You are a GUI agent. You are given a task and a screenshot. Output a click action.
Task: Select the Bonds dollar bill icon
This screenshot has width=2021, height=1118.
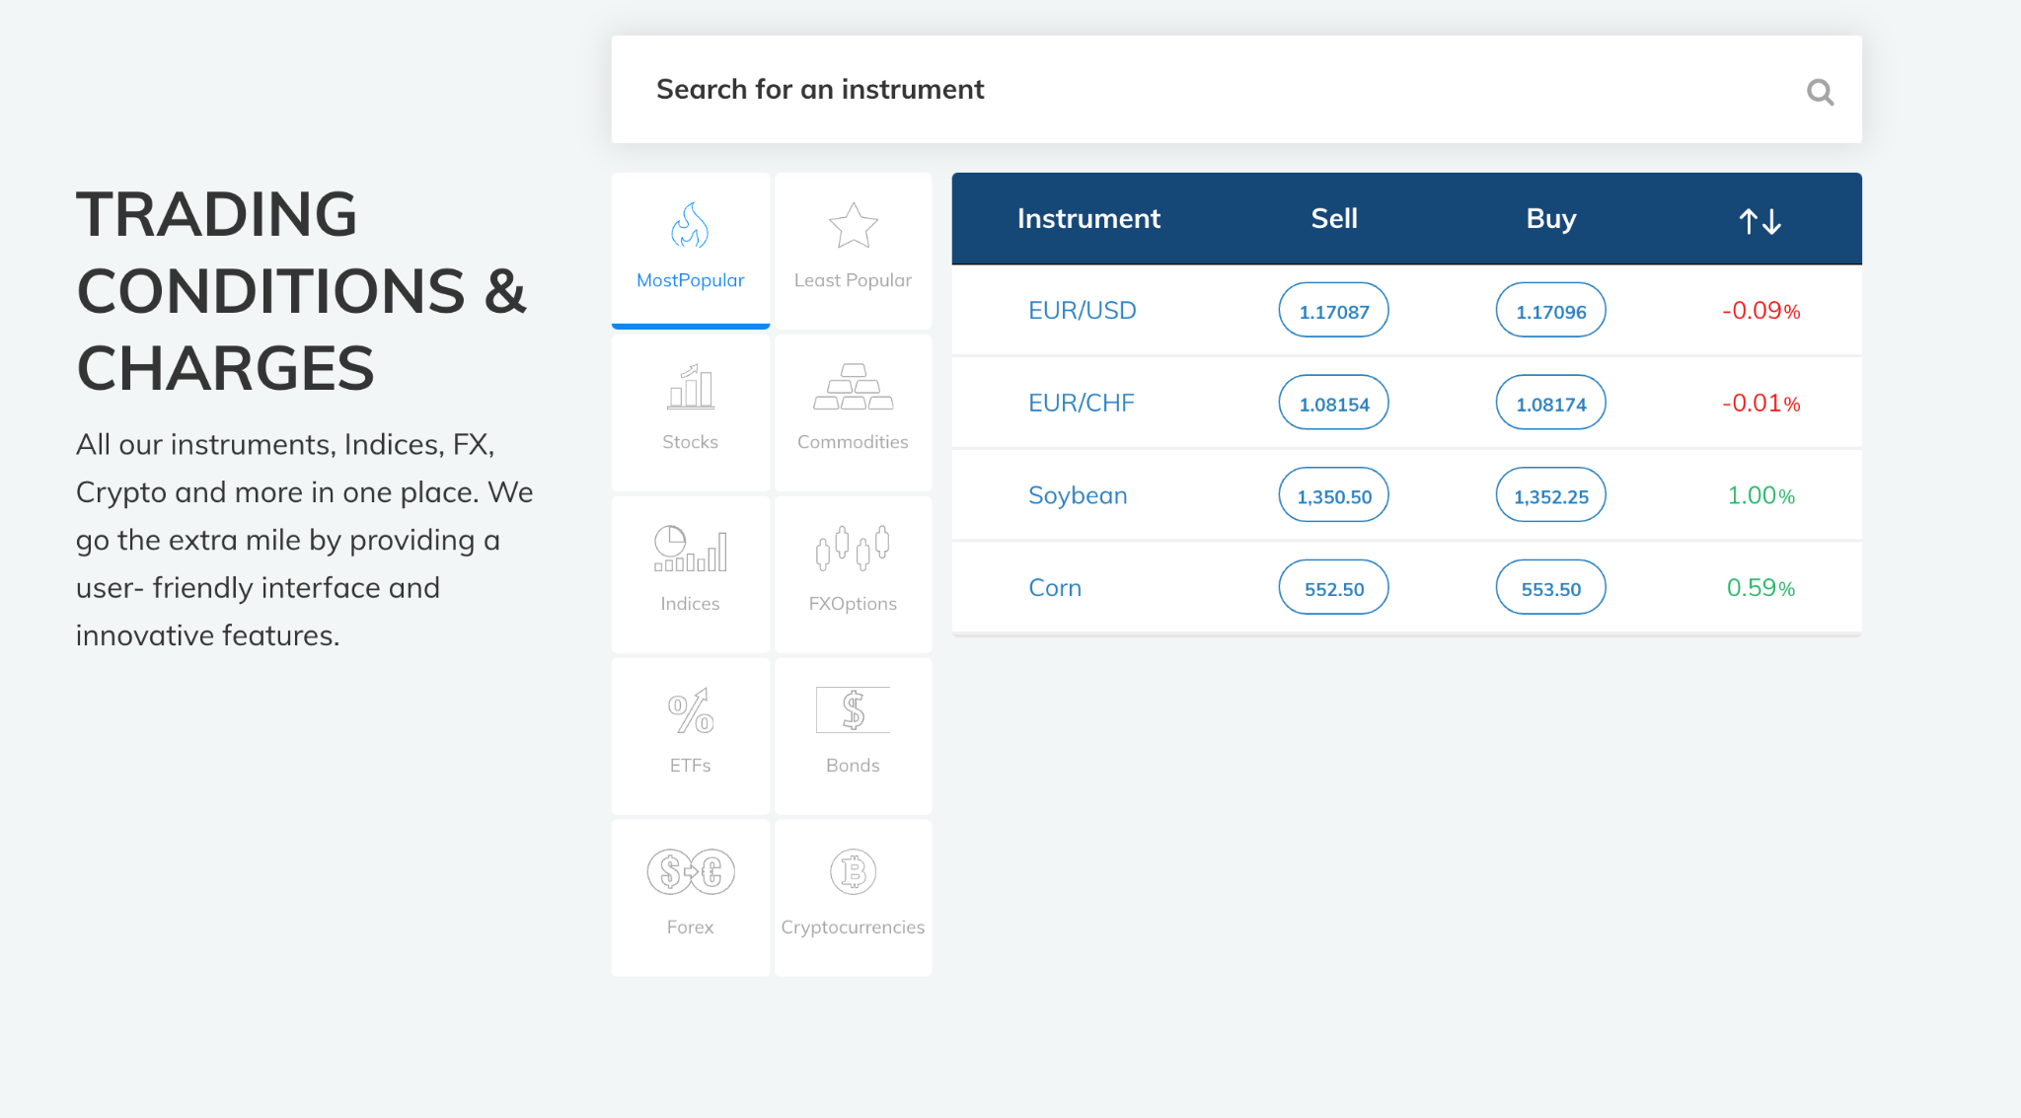pos(853,710)
